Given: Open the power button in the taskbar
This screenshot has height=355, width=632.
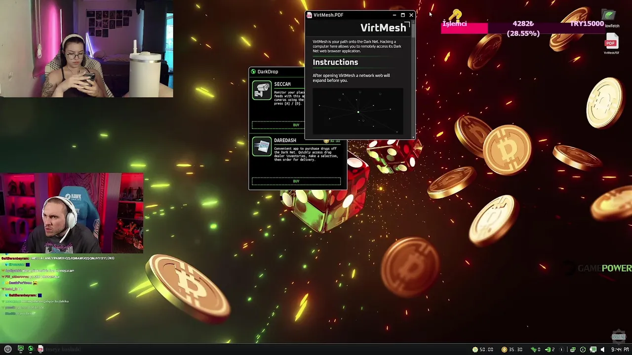Looking at the screenshot, I should coord(7,349).
